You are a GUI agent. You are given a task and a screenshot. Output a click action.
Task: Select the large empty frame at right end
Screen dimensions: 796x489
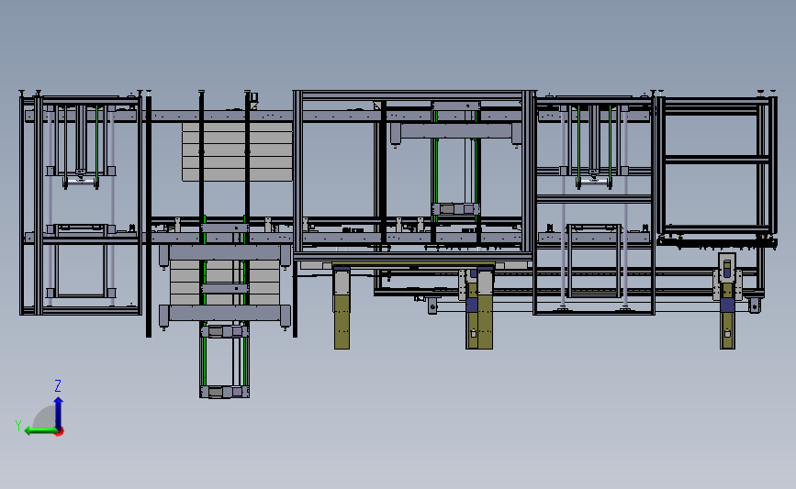717,163
